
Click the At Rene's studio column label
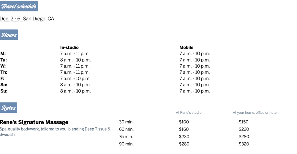point(189,113)
